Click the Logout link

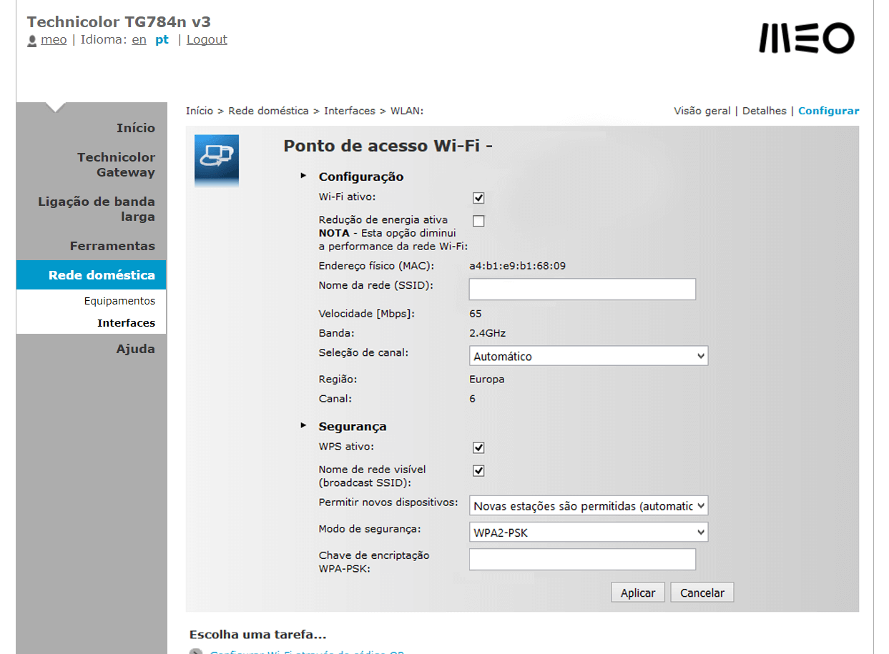tap(207, 40)
